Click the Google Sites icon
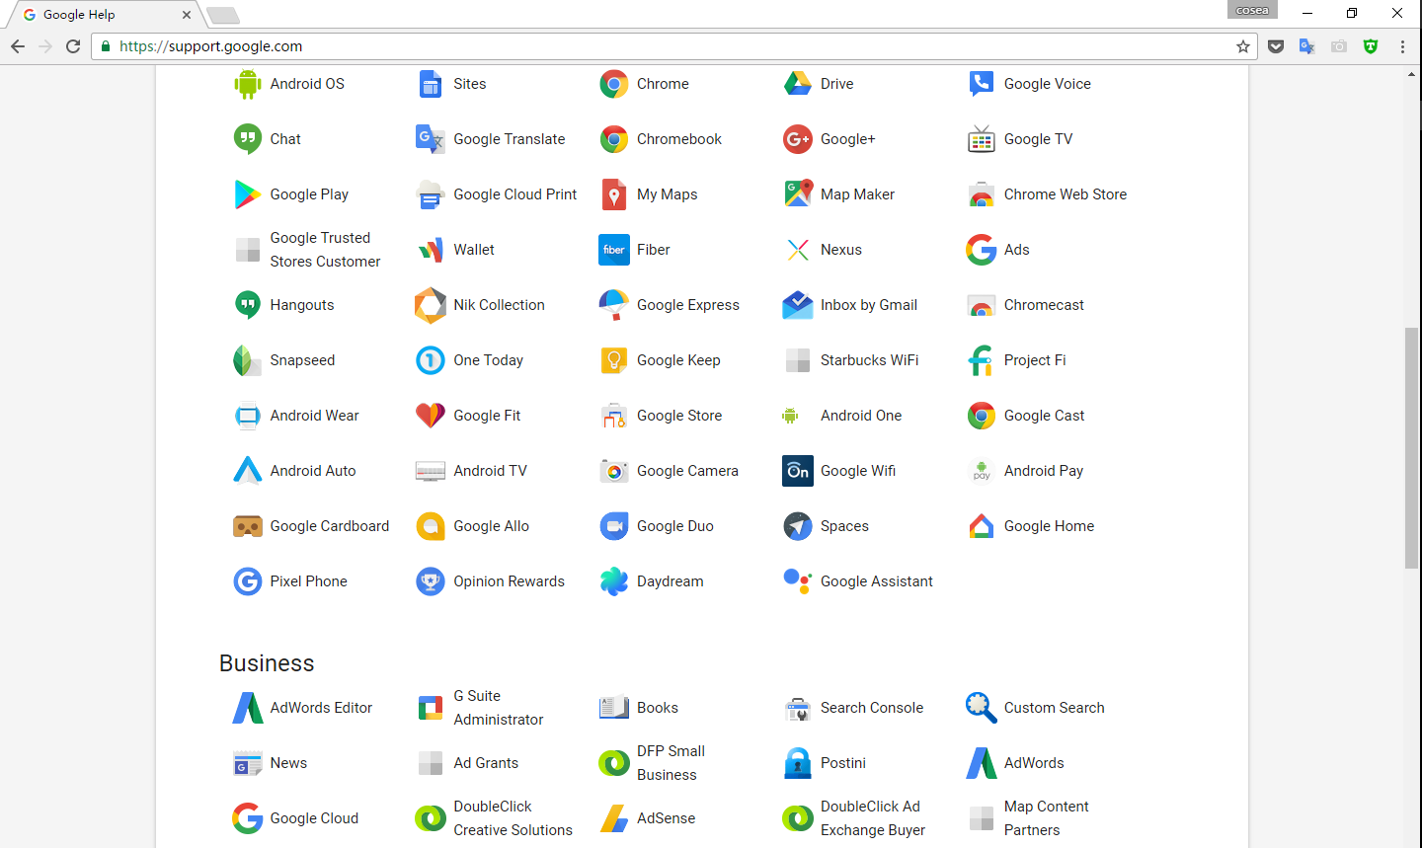Image resolution: width=1422 pixels, height=848 pixels. click(x=431, y=84)
